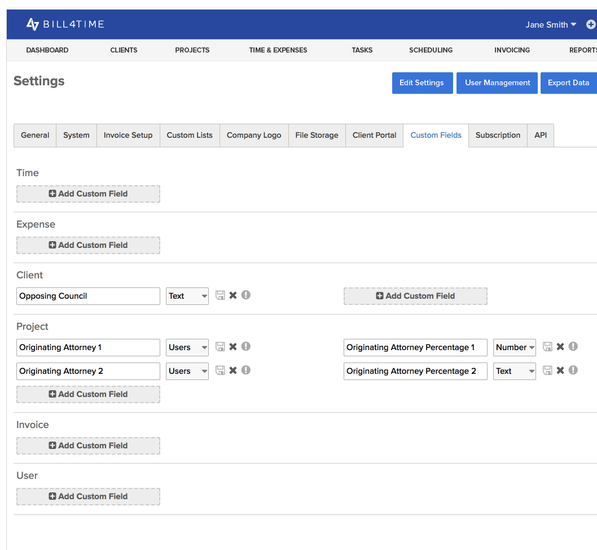Viewport: 597px width, 550px height.
Task: Open the Subscription tab
Action: [x=498, y=135]
